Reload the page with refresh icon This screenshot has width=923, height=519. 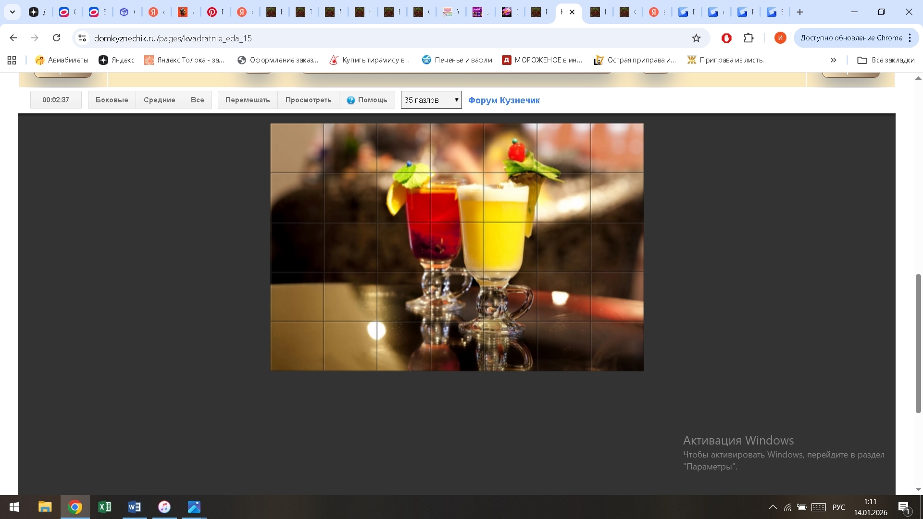point(57,38)
